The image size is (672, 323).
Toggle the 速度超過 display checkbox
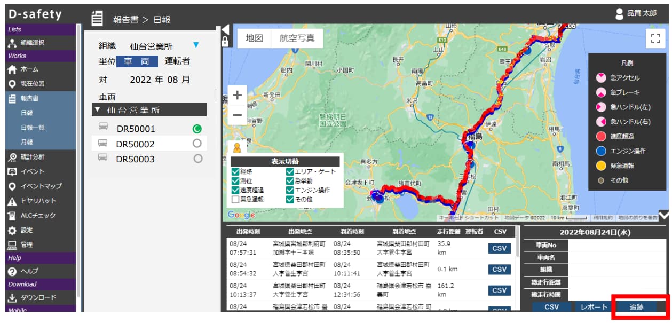(x=235, y=190)
